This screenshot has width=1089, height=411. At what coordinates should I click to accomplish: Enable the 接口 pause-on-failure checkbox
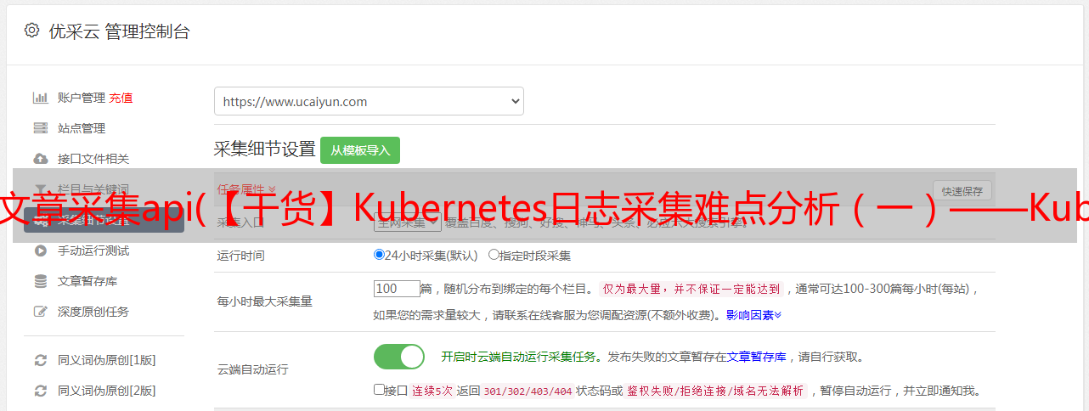(379, 391)
